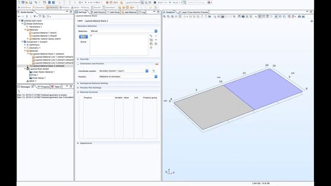Switch to the Add Physics tab
Image resolution: width=331 pixels, height=186 pixels.
tap(98, 12)
